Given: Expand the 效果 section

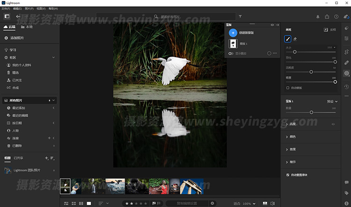Looking at the screenshot, I should (x=292, y=150).
